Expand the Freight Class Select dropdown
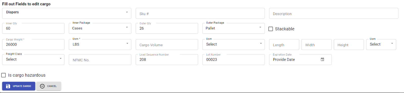Image resolution: width=404 pixels, height=93 pixels. tap(33, 60)
